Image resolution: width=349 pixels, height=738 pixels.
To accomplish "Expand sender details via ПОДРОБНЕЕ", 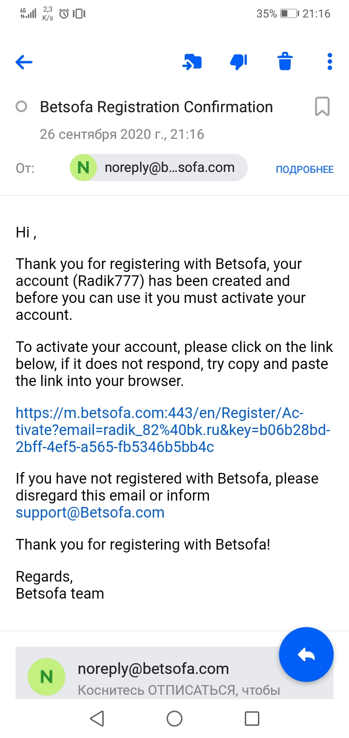I will [x=304, y=169].
